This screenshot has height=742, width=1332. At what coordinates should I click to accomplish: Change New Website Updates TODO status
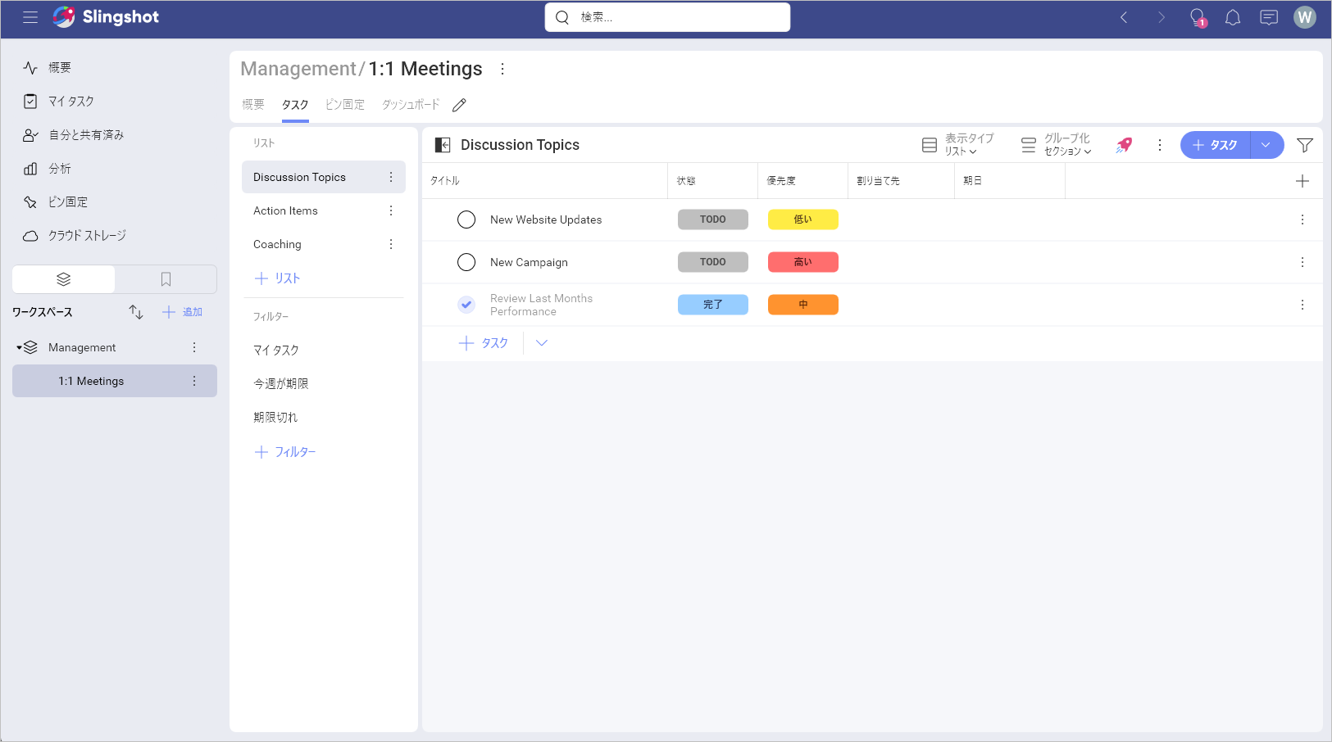pos(713,219)
